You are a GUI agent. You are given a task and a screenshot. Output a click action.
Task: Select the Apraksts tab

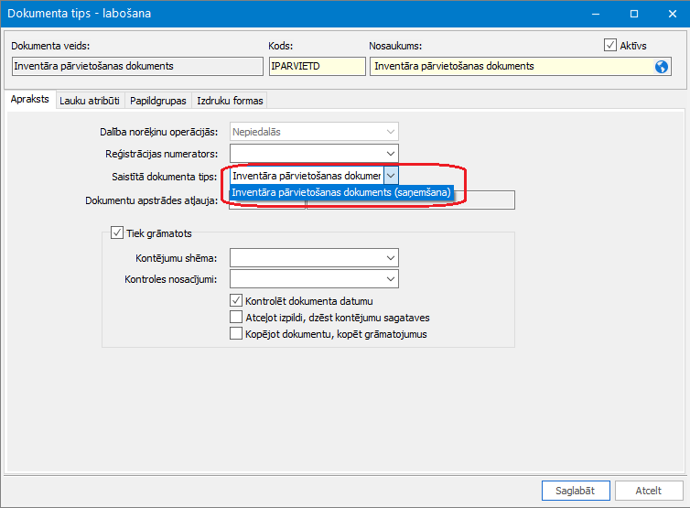click(30, 100)
